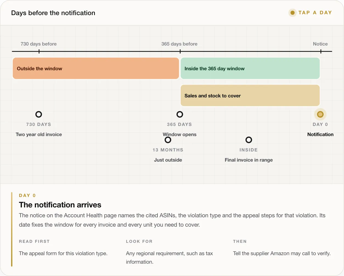
Task: Click the Notice axis label
Action: pos(320,44)
